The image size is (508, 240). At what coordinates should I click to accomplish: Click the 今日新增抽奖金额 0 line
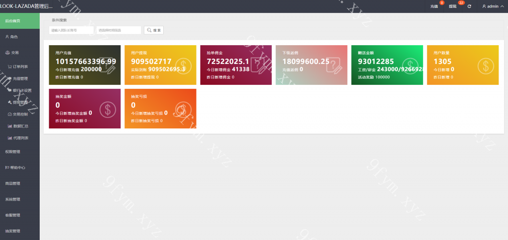pos(73,113)
